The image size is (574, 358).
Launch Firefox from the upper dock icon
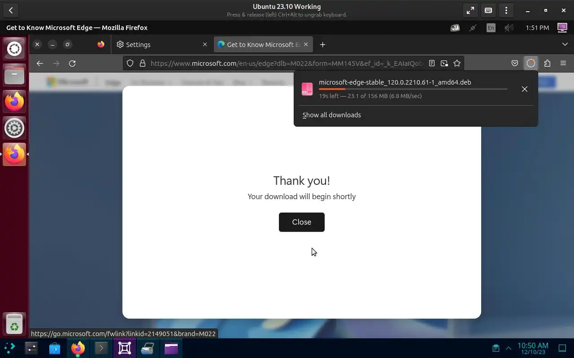(x=14, y=101)
